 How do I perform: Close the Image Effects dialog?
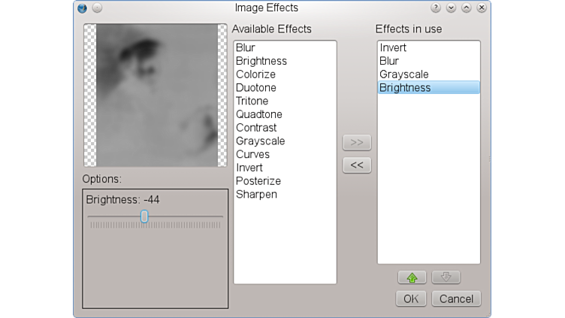pos(482,8)
